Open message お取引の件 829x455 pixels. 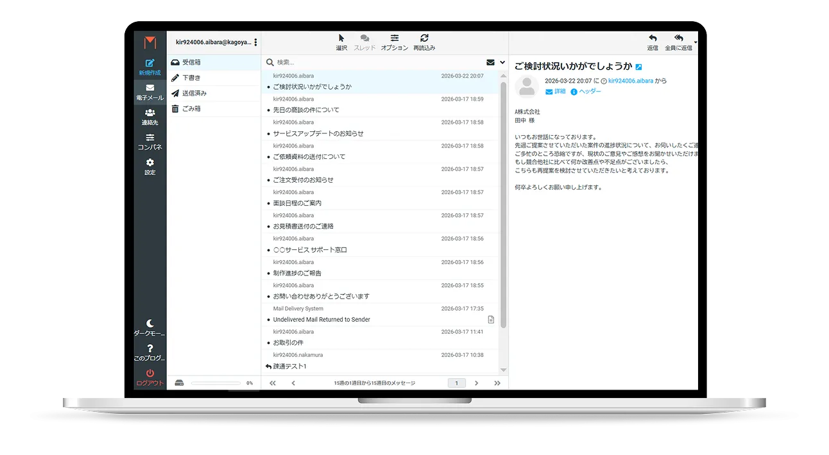(x=379, y=338)
